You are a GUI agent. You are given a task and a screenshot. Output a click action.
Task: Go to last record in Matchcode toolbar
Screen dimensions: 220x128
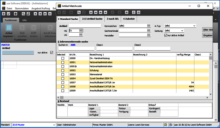[x=105, y=13]
